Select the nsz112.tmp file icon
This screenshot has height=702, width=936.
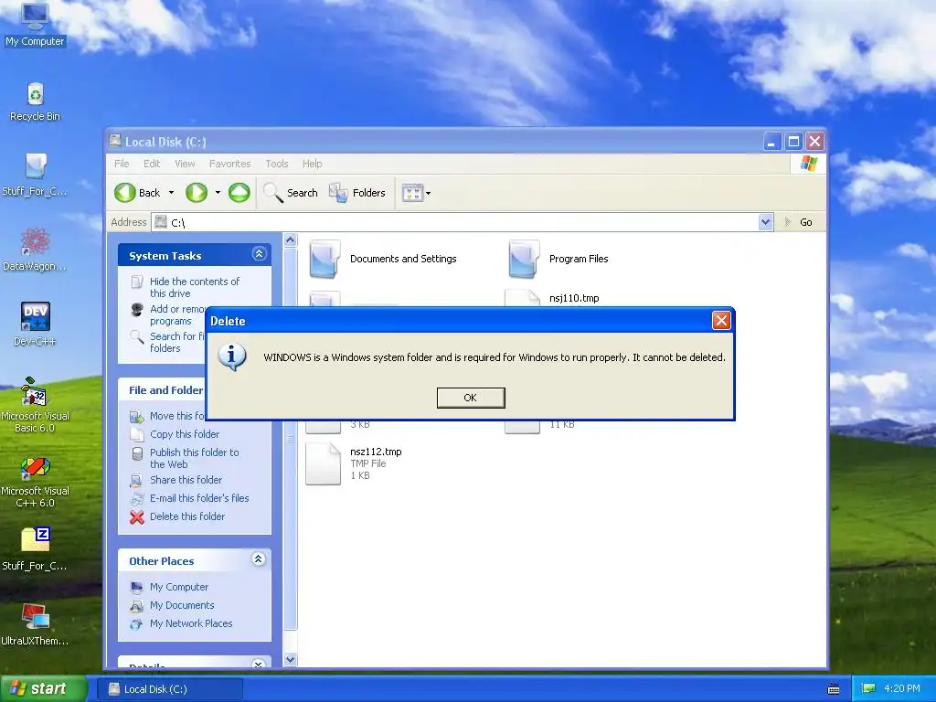[323, 463]
